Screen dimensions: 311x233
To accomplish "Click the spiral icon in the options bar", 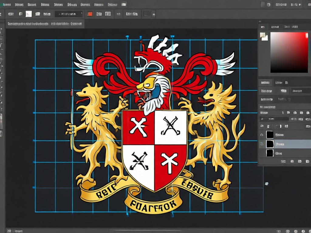I will [119, 14].
